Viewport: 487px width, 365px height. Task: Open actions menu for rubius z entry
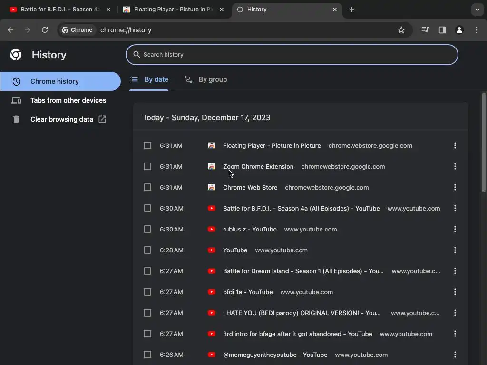[455, 229]
